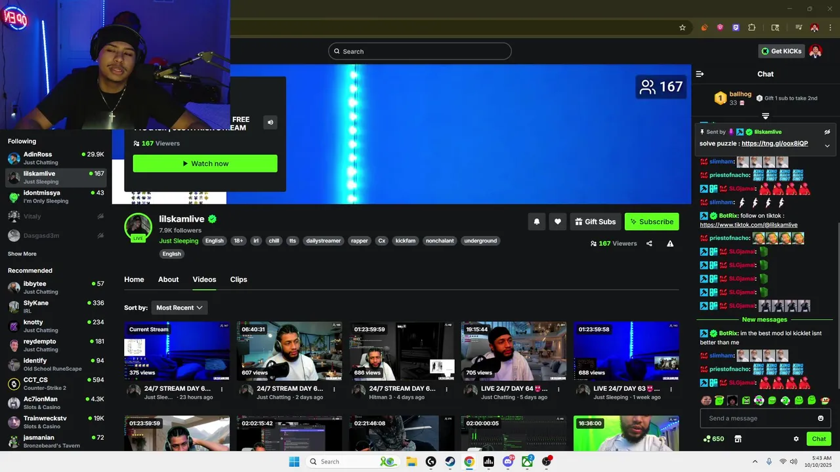Expand the gift leaderboard drag handle
The height and width of the screenshot is (472, 840).
pos(765,116)
